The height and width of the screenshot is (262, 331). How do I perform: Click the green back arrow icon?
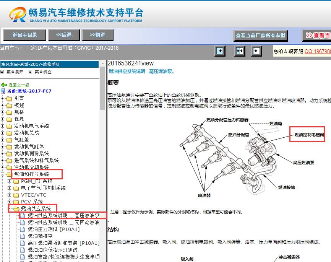4,85
